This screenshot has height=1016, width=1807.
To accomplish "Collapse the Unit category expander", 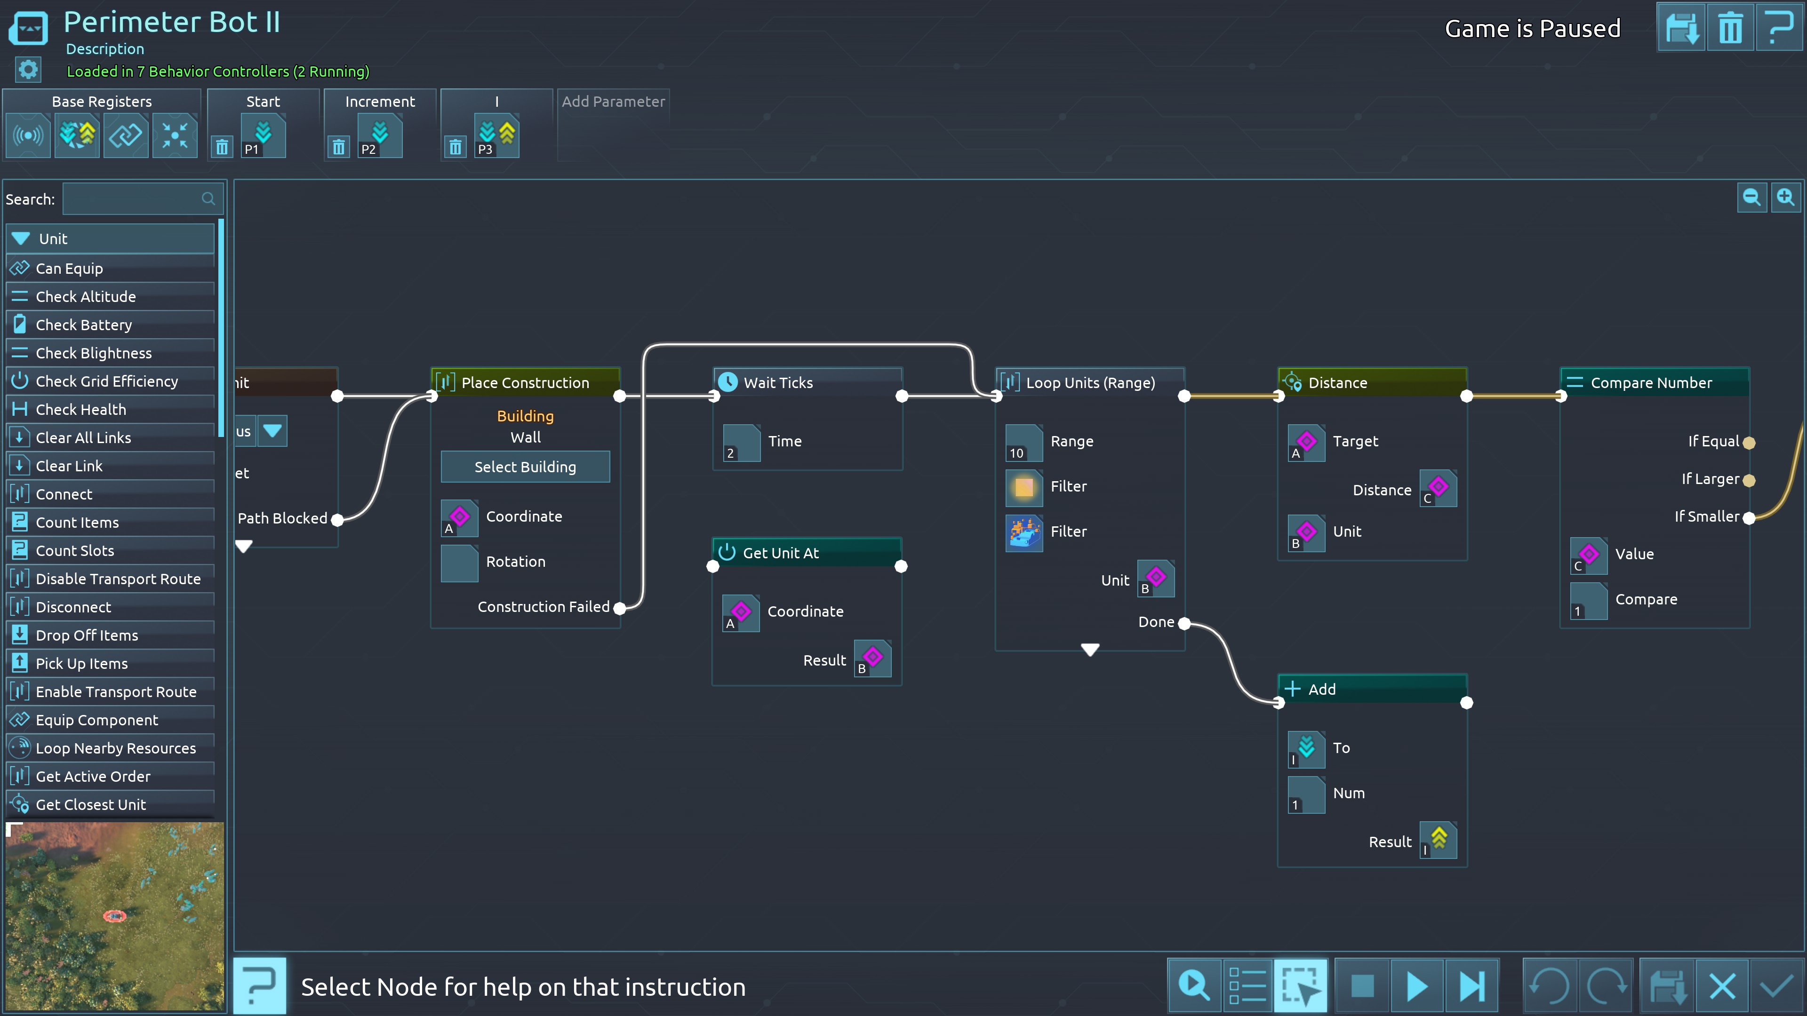I will pos(21,238).
